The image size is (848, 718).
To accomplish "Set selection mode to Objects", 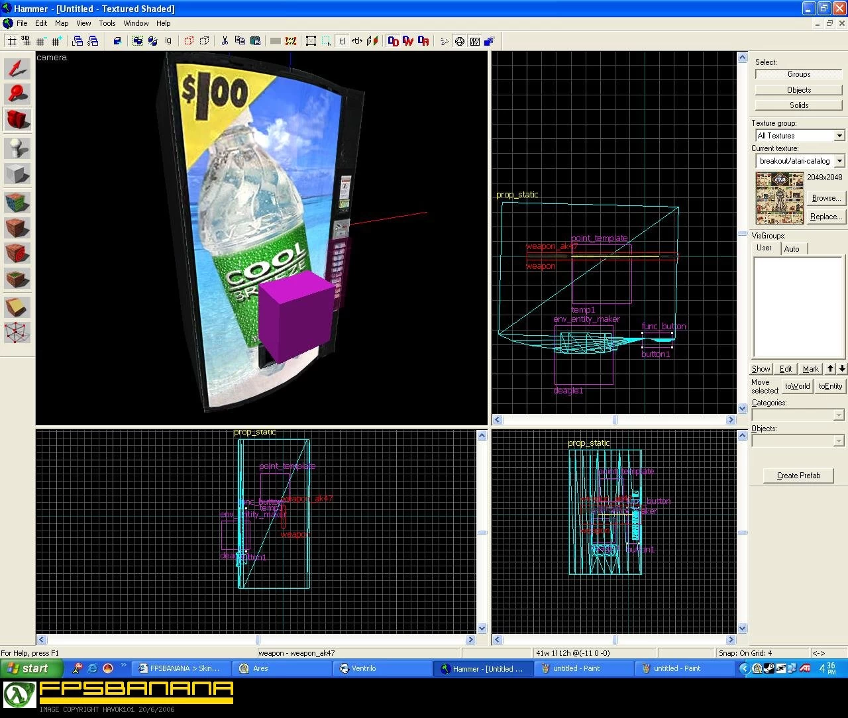I will [x=799, y=90].
